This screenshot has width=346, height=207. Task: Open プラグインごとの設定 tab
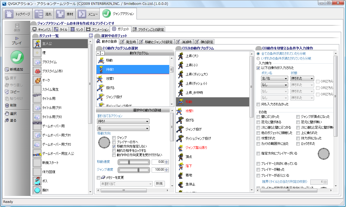pos(148,29)
